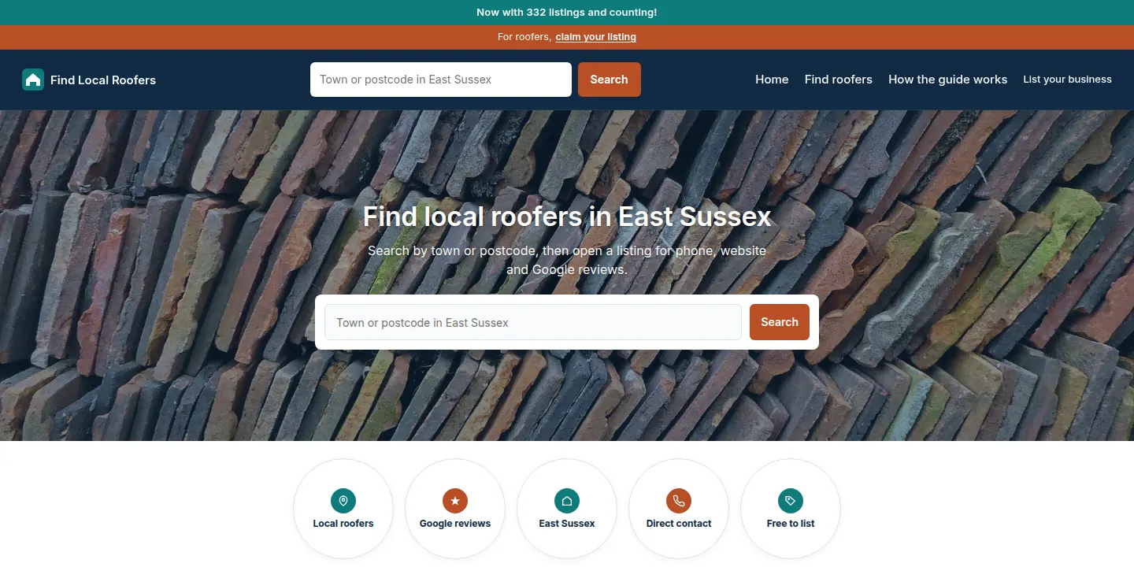Click the Local roofers label text

point(343,524)
